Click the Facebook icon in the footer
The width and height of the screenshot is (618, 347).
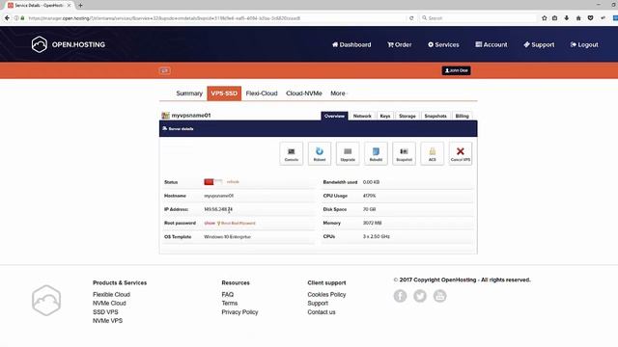click(x=400, y=296)
